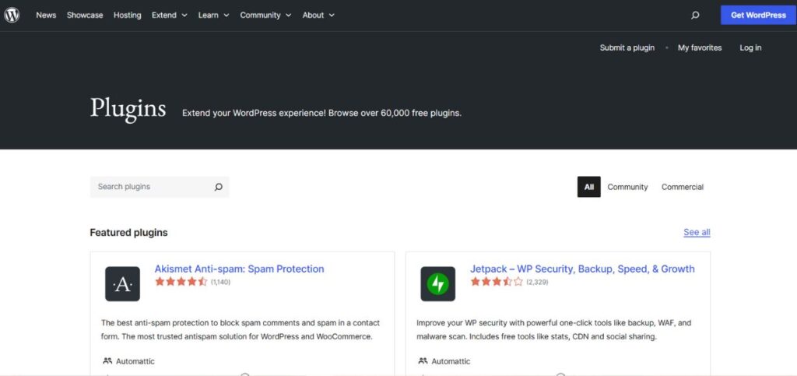This screenshot has width=797, height=376.
Task: Click the Plugins page heading
Action: pyautogui.click(x=128, y=108)
